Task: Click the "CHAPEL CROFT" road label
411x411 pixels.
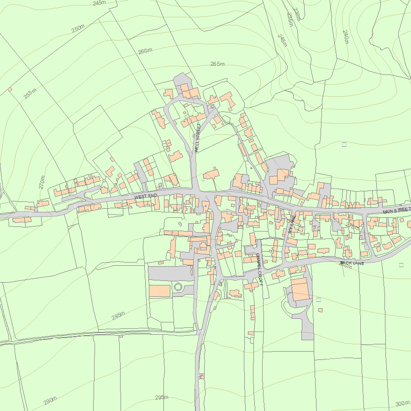Action: pos(259,269)
